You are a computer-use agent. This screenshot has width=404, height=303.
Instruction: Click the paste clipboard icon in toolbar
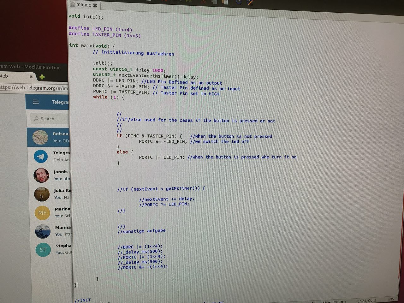point(225,2)
